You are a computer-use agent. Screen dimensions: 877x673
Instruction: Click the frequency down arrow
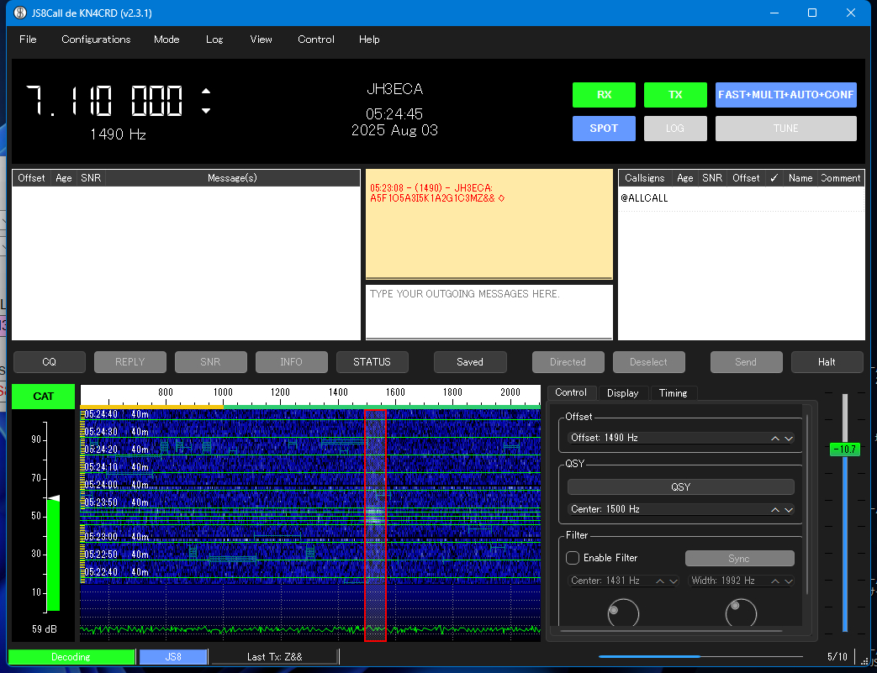pos(206,111)
